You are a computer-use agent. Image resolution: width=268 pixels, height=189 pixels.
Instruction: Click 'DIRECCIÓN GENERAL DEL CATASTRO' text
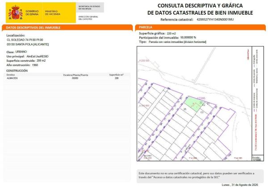88,18
